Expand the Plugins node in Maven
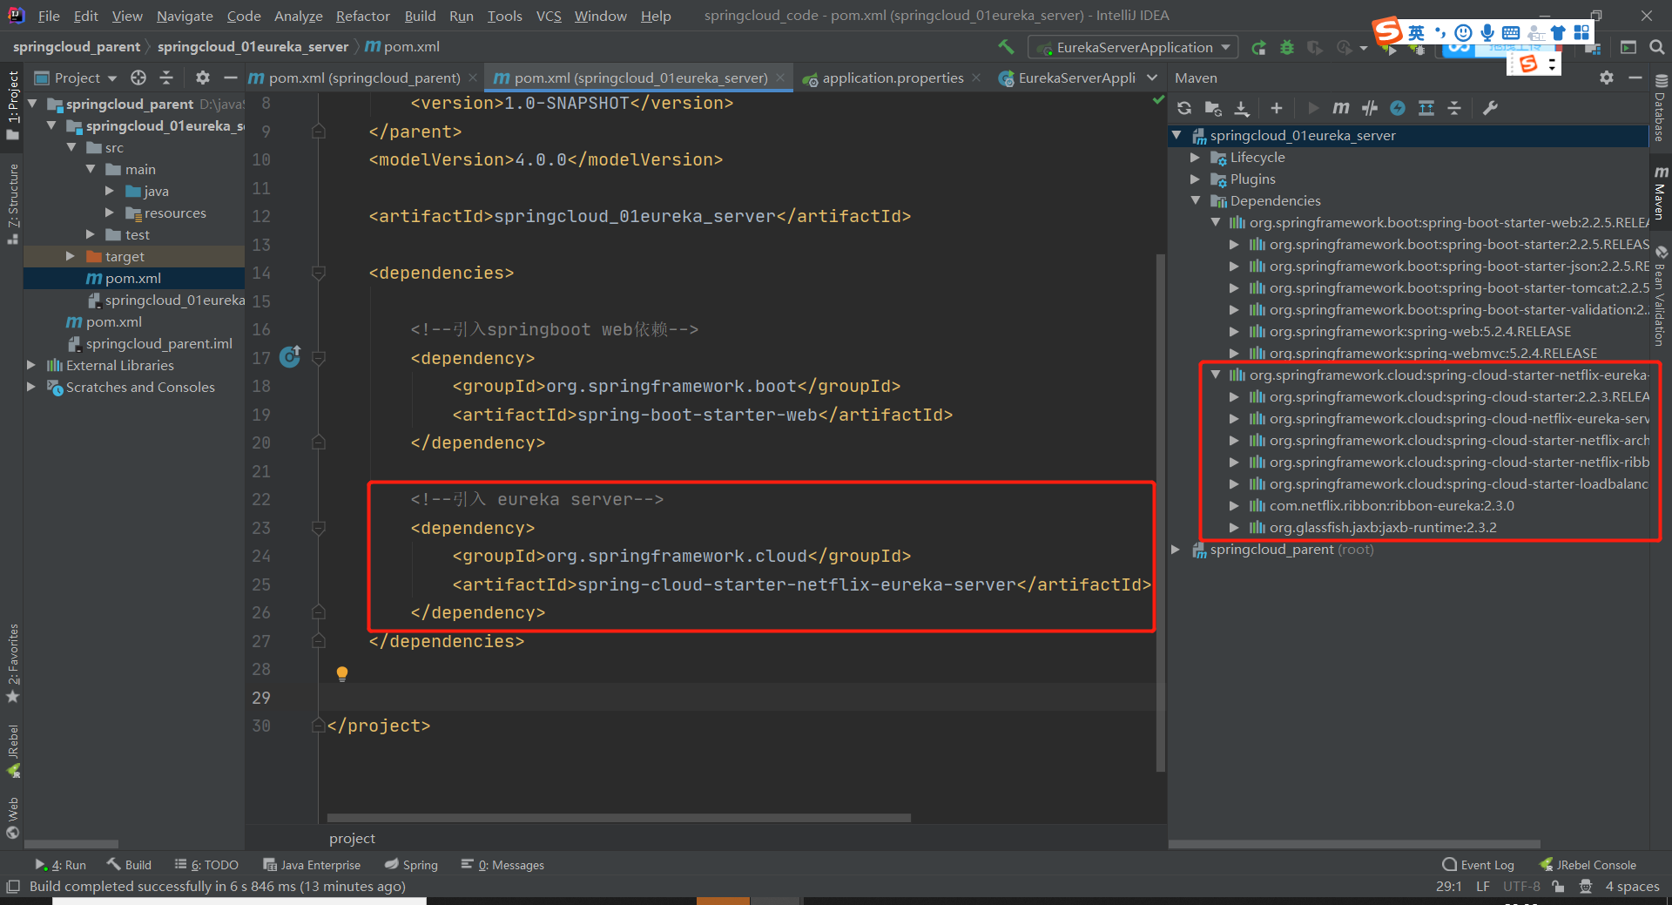1672x905 pixels. tap(1195, 179)
